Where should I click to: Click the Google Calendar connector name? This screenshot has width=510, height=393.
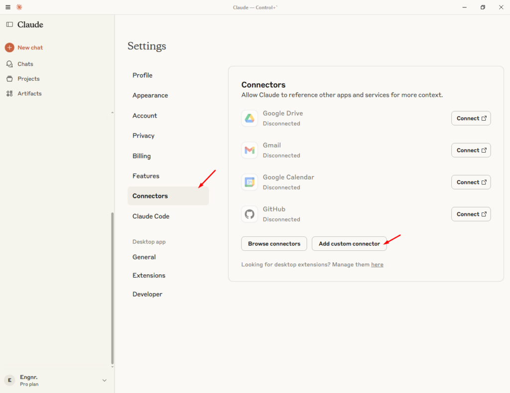click(288, 177)
